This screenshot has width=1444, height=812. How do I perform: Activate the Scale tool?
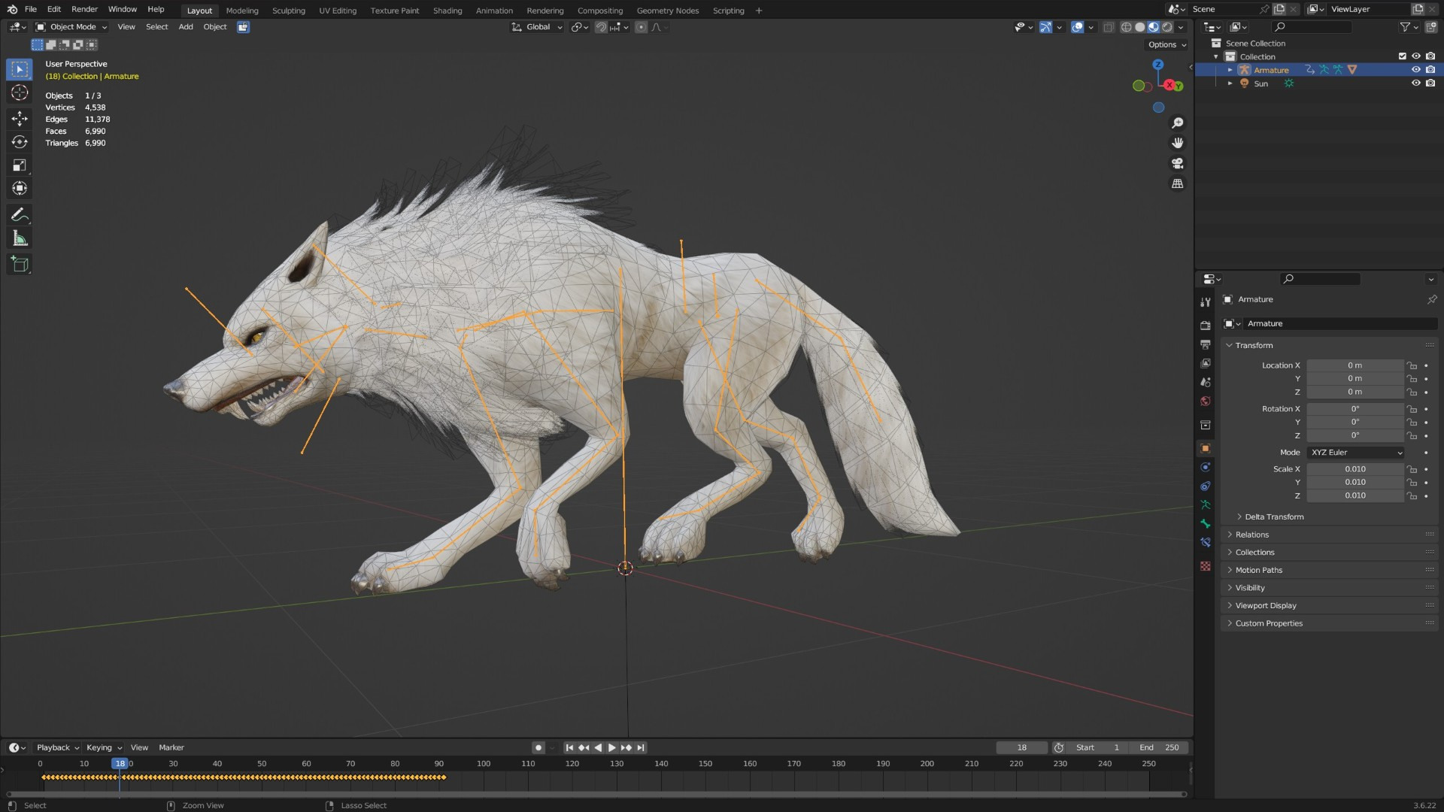click(x=20, y=165)
